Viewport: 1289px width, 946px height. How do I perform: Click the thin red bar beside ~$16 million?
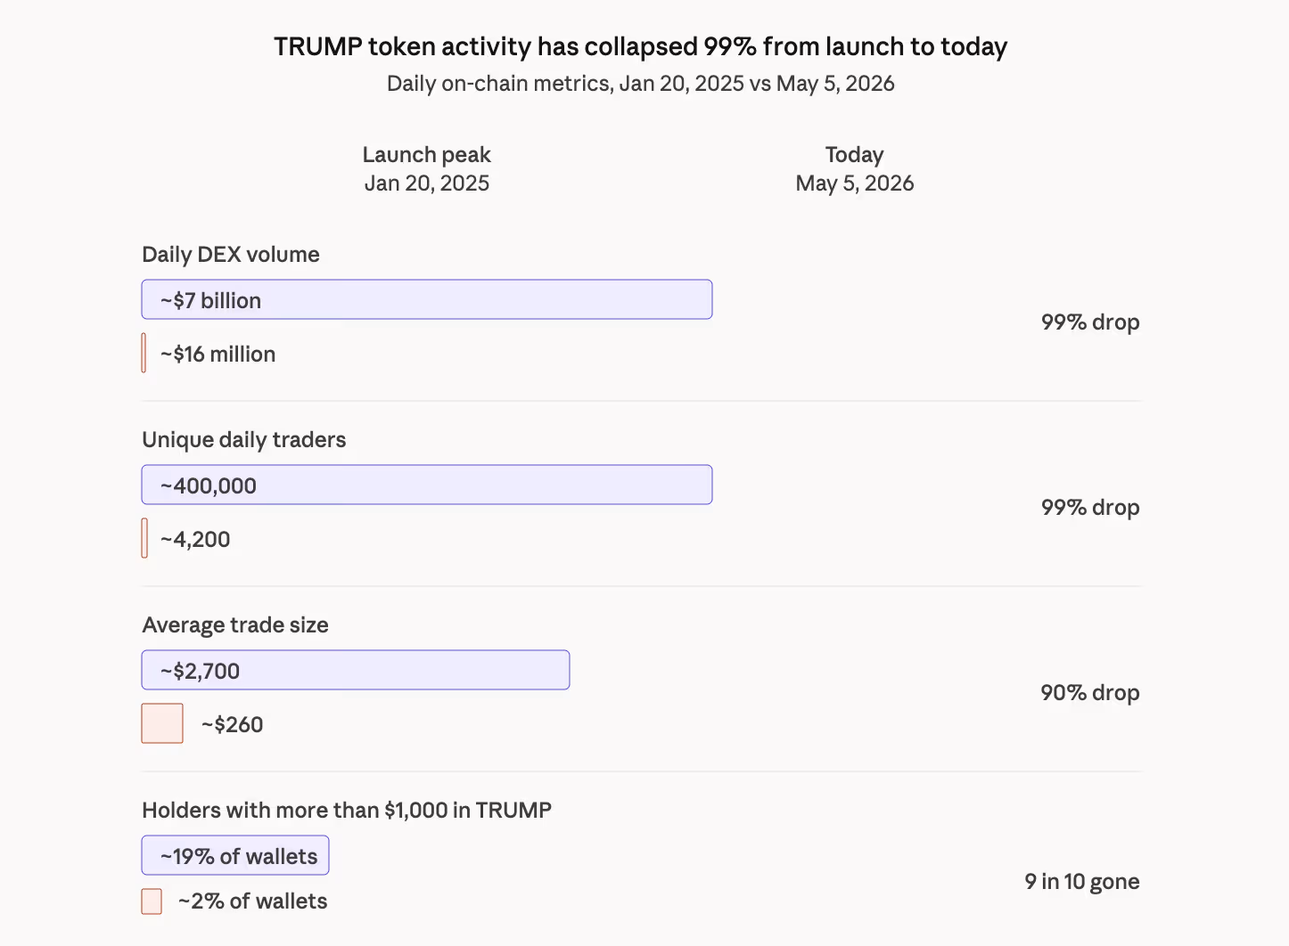144,353
